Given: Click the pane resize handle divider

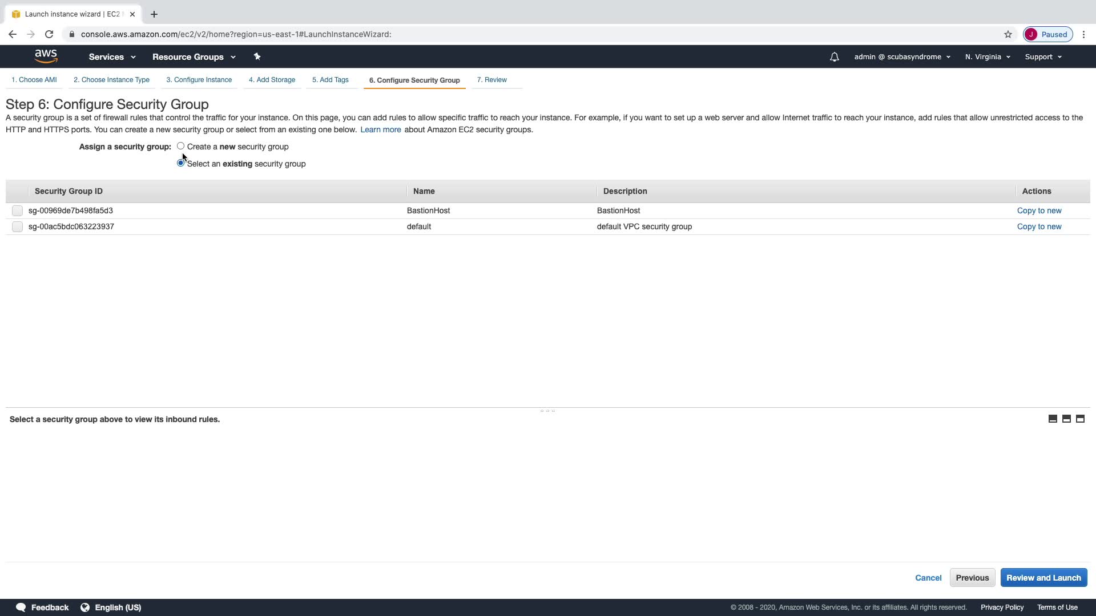Looking at the screenshot, I should [547, 411].
